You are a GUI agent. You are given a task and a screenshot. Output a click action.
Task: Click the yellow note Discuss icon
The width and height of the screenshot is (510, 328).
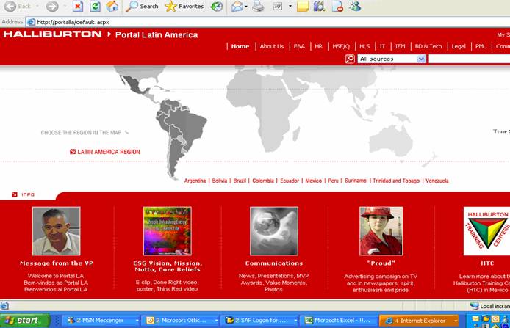coord(303,6)
